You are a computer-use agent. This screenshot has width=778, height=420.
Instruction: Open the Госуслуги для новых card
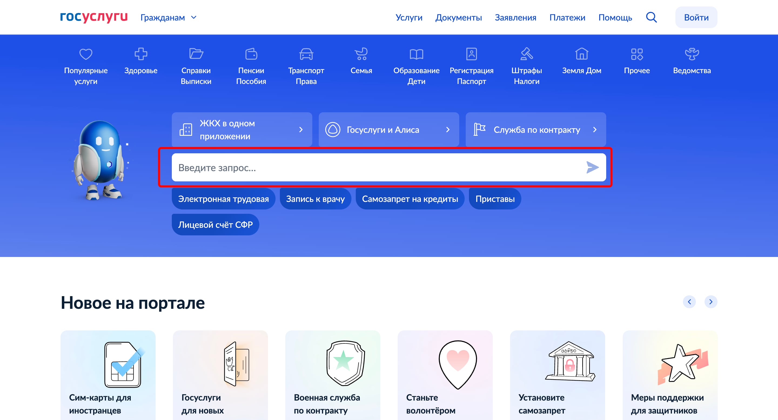tap(220, 375)
